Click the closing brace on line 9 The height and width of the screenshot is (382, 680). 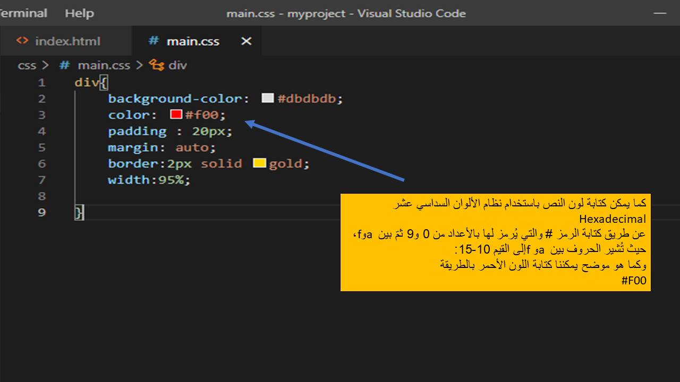pyautogui.click(x=79, y=212)
